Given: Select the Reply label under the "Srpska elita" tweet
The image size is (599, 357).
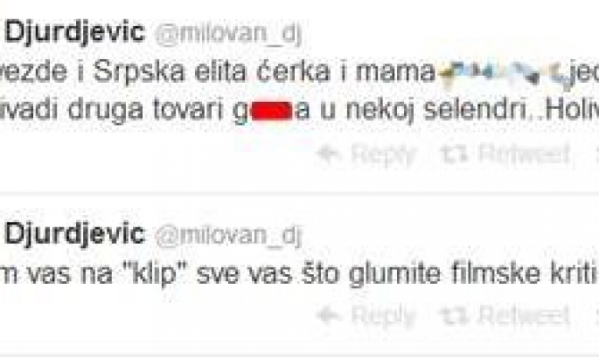Looking at the screenshot, I should (x=384, y=155).
